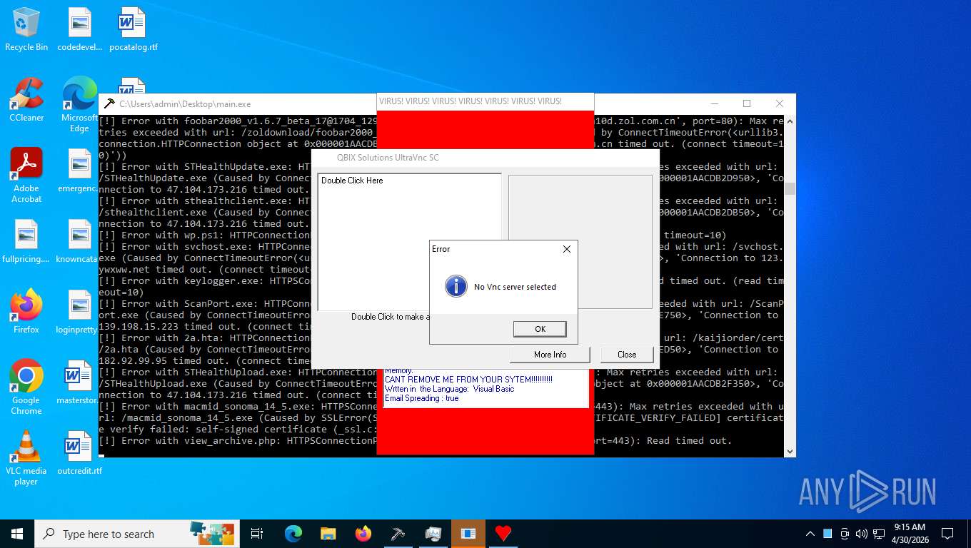The width and height of the screenshot is (971, 548).
Task: Launch CCleaner from the desktop
Action: click(26, 100)
